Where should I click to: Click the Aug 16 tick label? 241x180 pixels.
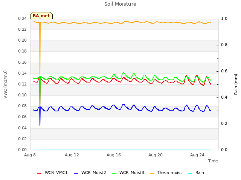tap(114, 155)
